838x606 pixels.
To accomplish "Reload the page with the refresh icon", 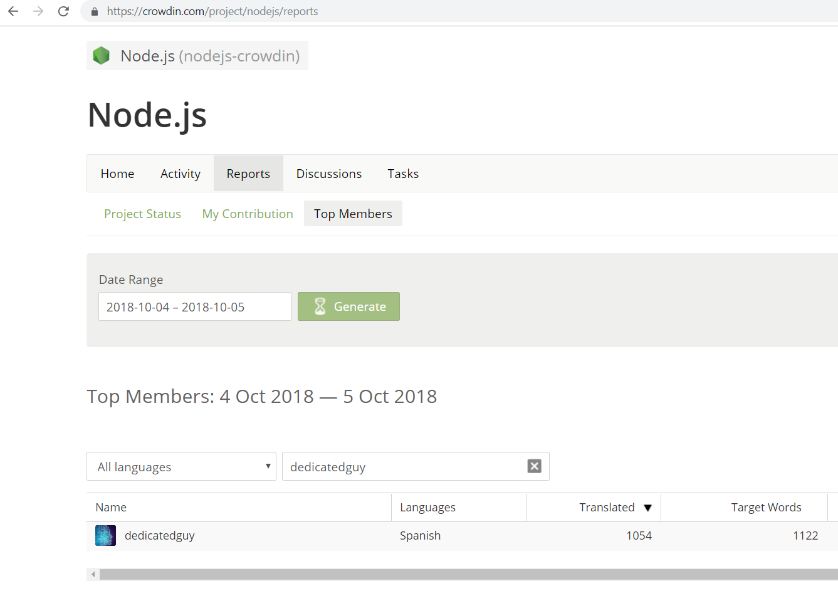I will click(x=63, y=11).
